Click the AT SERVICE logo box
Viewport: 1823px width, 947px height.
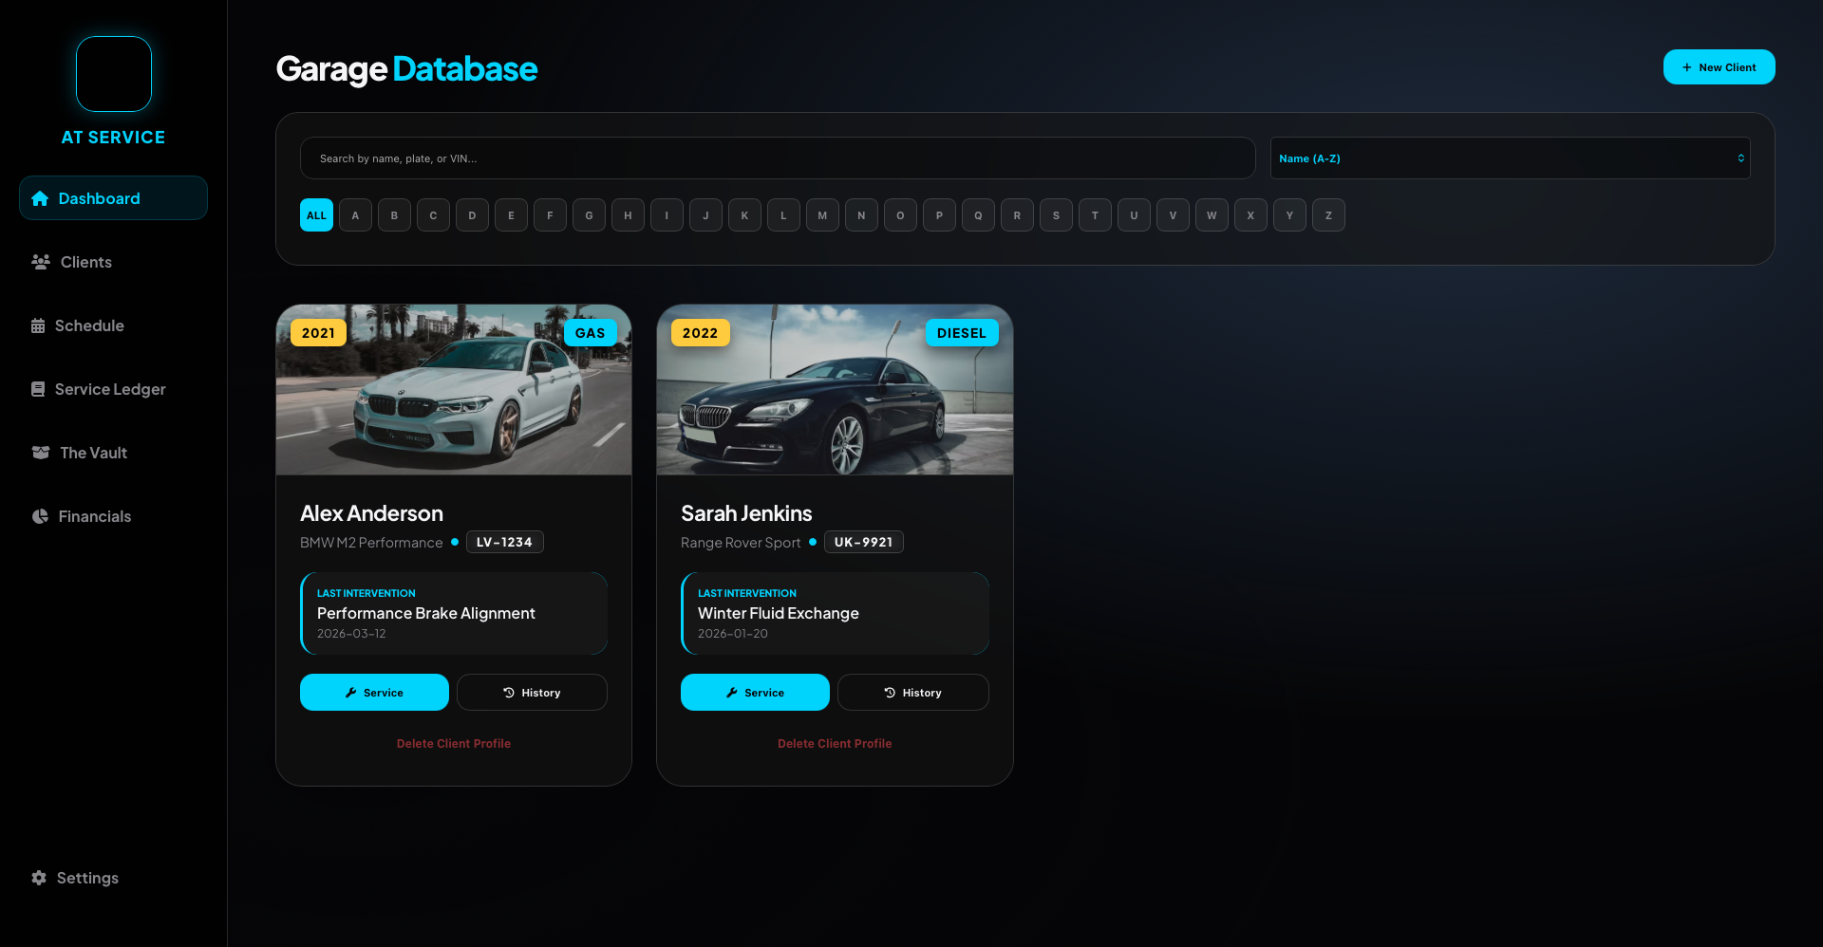[x=114, y=74]
